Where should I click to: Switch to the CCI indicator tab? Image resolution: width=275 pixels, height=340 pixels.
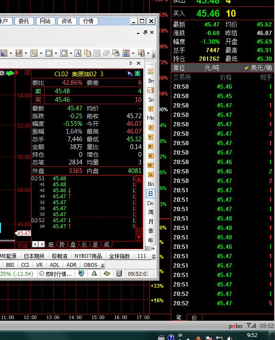25,265
